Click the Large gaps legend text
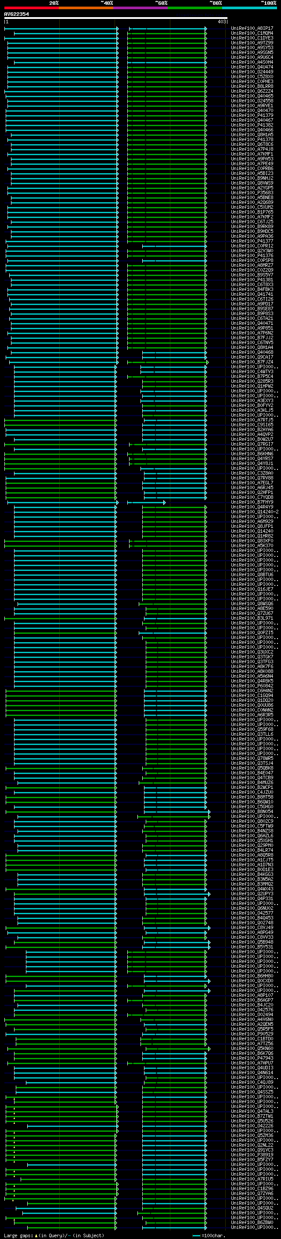 (x=54, y=1235)
